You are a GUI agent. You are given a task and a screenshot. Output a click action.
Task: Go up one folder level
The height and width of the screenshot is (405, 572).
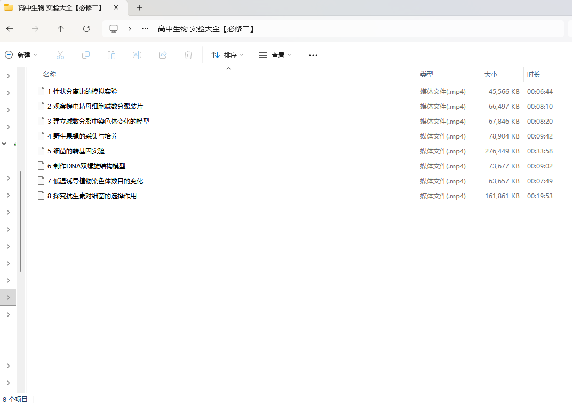click(x=61, y=29)
